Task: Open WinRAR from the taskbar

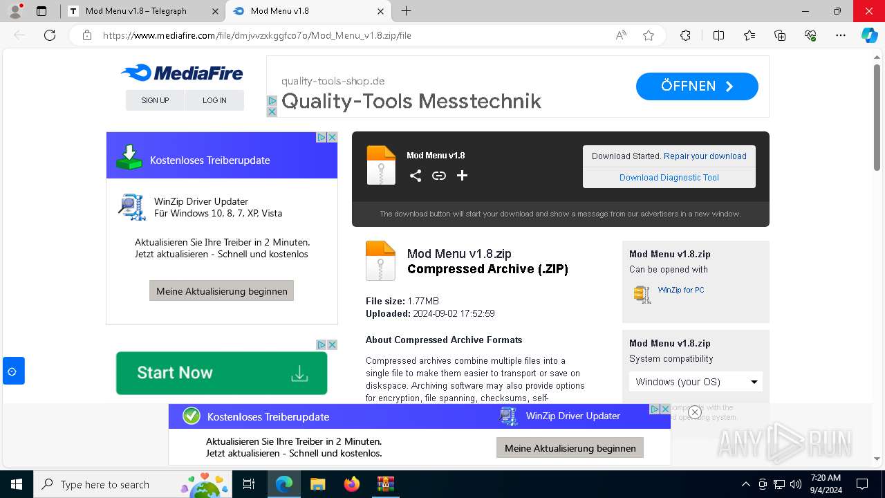Action: [x=385, y=484]
